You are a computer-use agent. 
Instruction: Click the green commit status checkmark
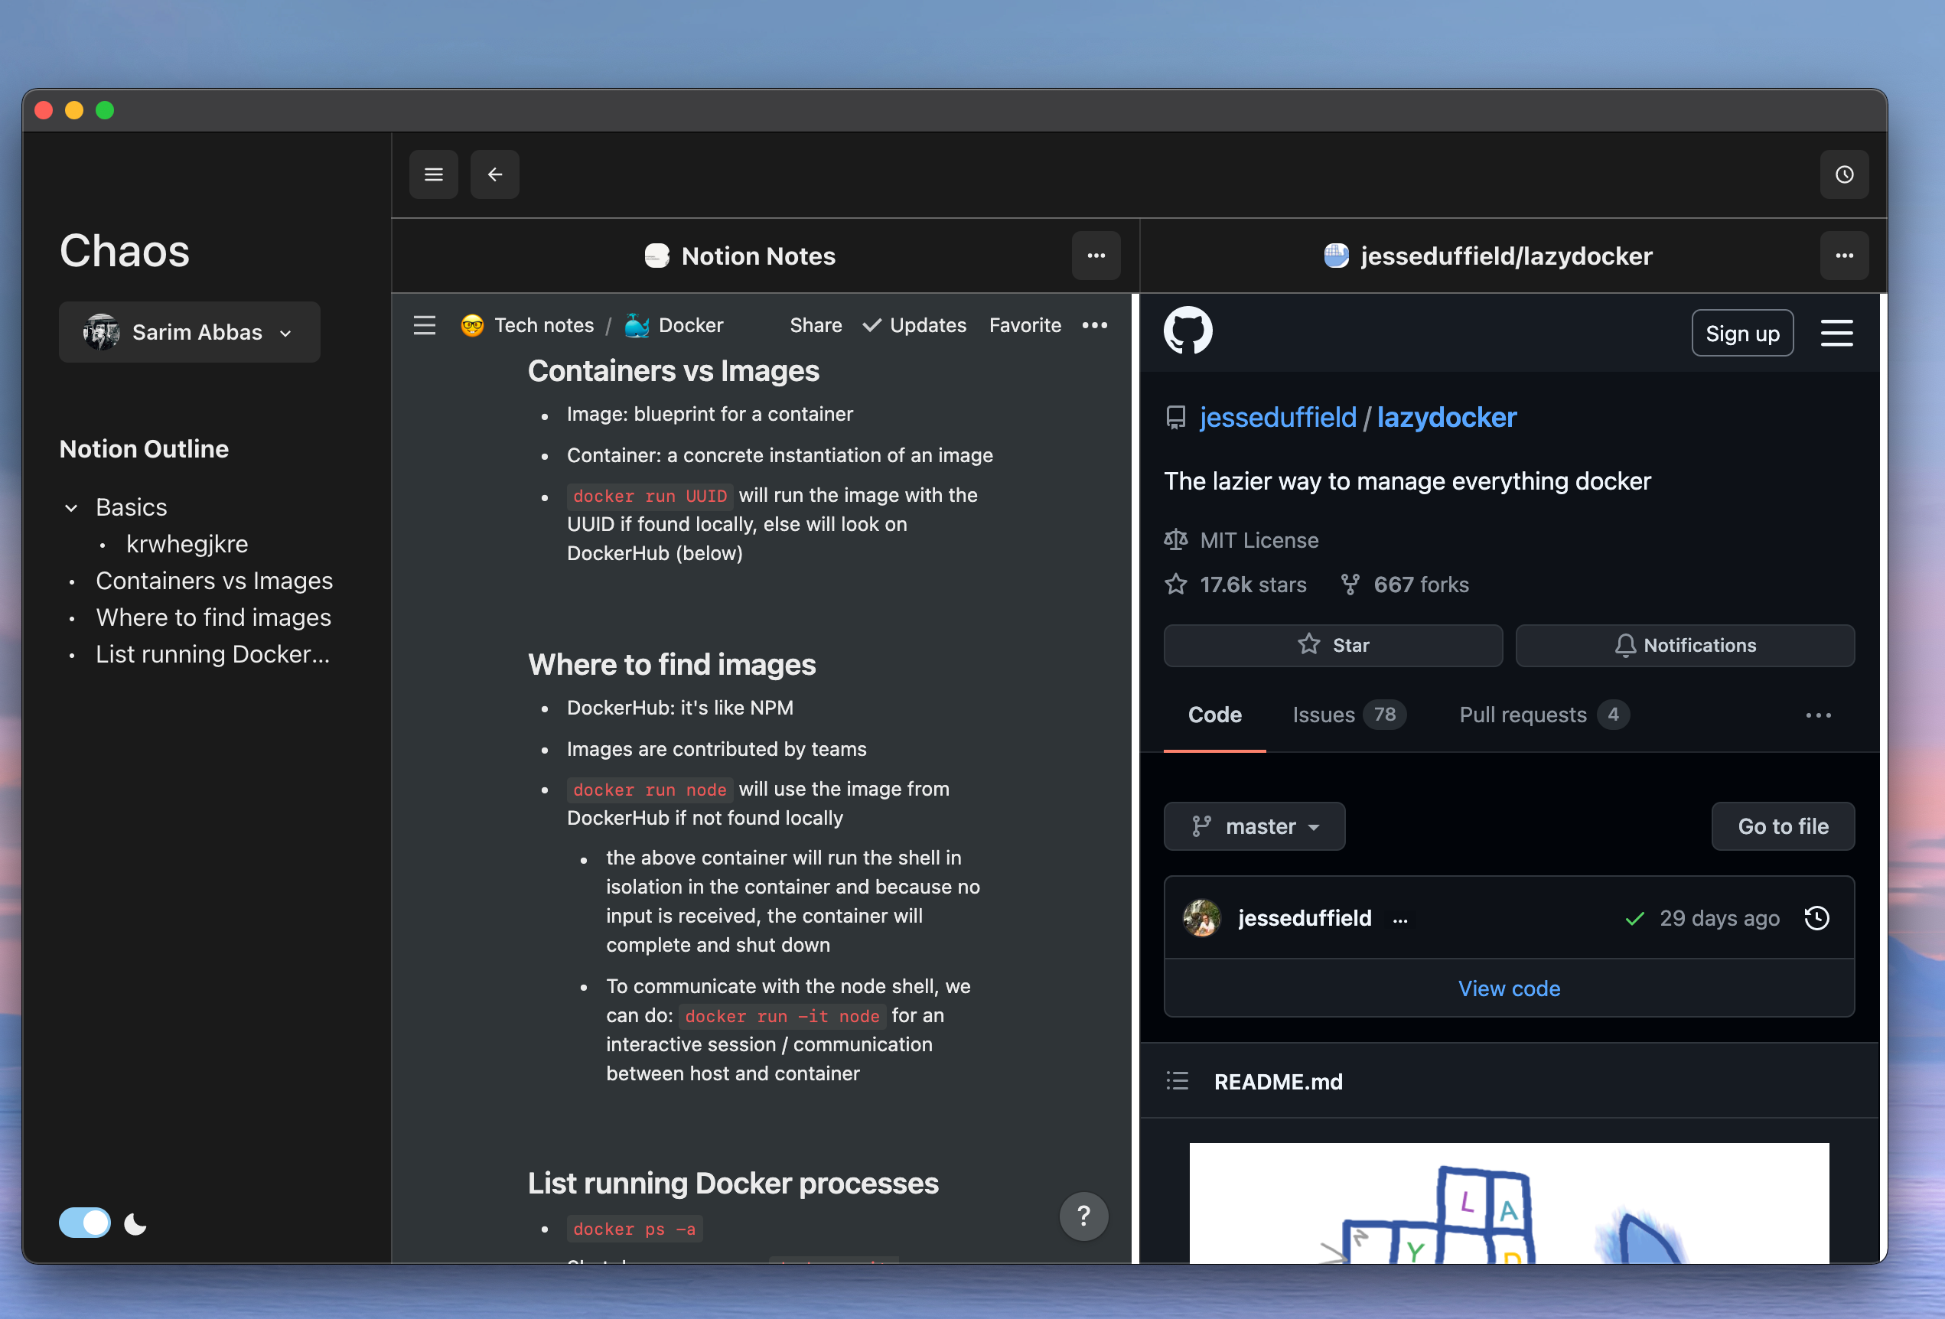1634,918
